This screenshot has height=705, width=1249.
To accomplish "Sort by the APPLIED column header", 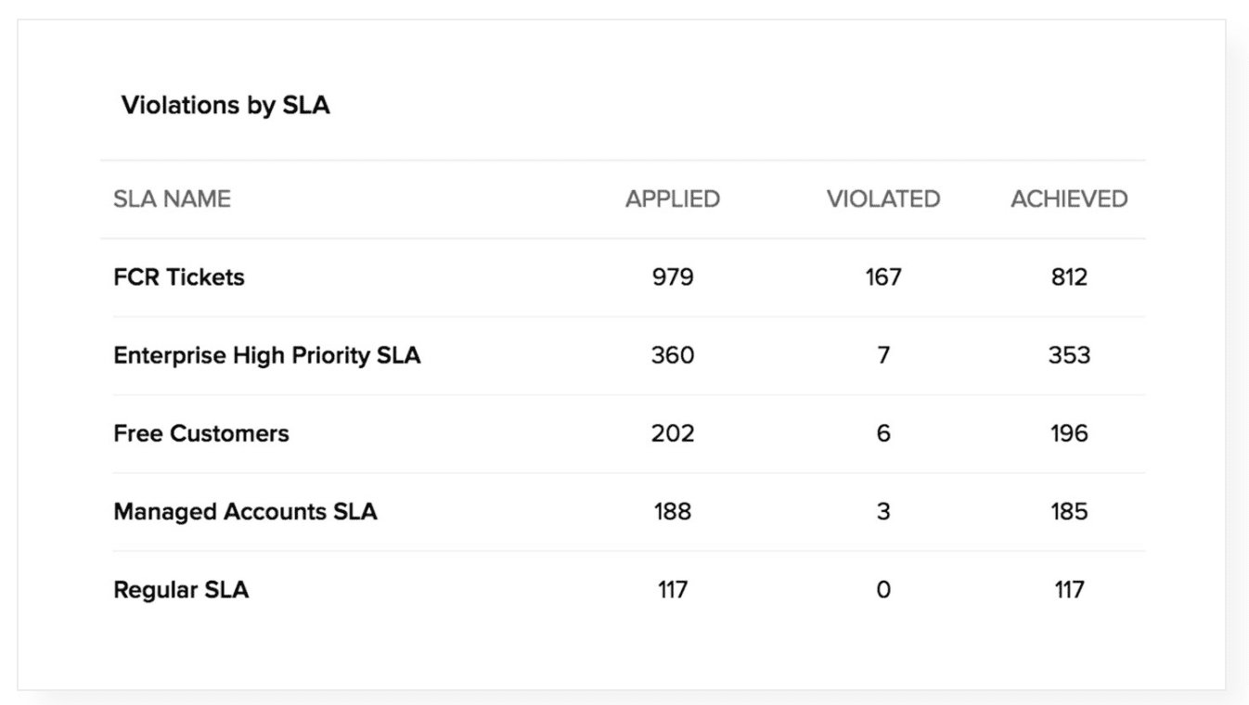I will 673,199.
